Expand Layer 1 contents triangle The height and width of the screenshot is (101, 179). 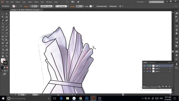(x=150, y=71)
